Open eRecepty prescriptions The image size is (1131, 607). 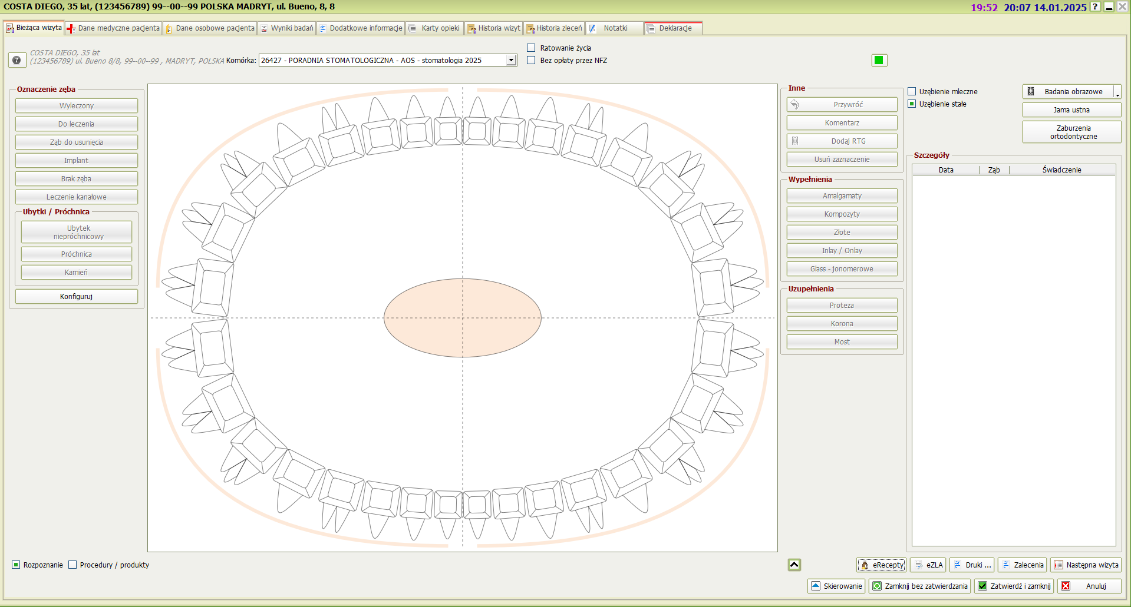[x=881, y=565]
